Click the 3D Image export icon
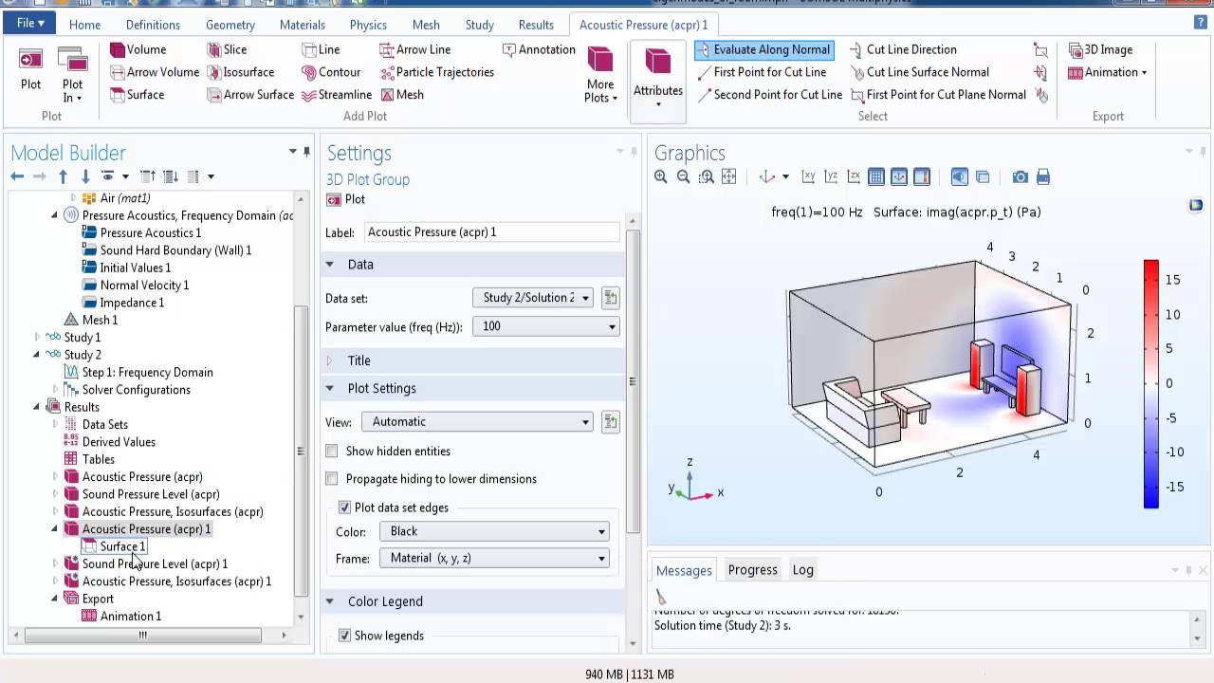This screenshot has height=683, width=1214. (1100, 49)
